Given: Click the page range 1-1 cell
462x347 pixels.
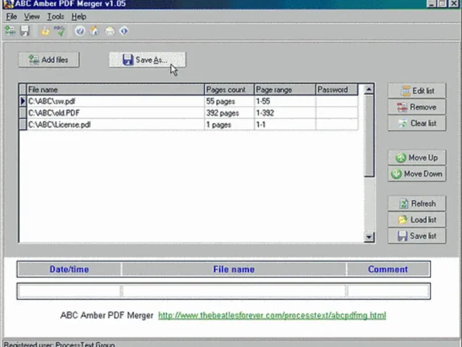Looking at the screenshot, I should tap(285, 124).
